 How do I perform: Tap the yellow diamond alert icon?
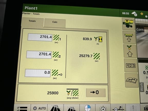coord(142,14)
